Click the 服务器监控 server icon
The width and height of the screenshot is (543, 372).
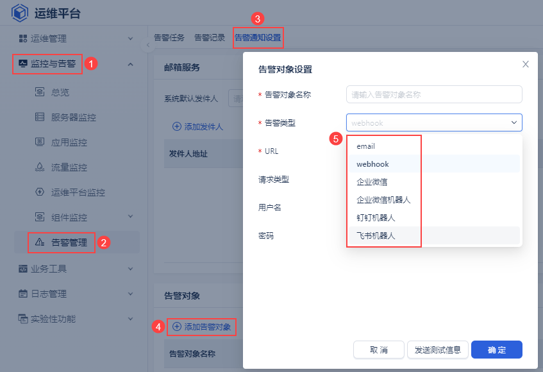[40, 117]
